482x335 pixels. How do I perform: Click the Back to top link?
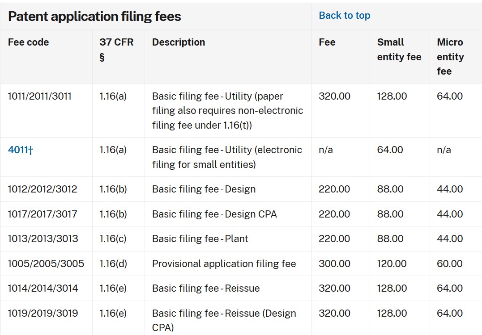coord(344,16)
